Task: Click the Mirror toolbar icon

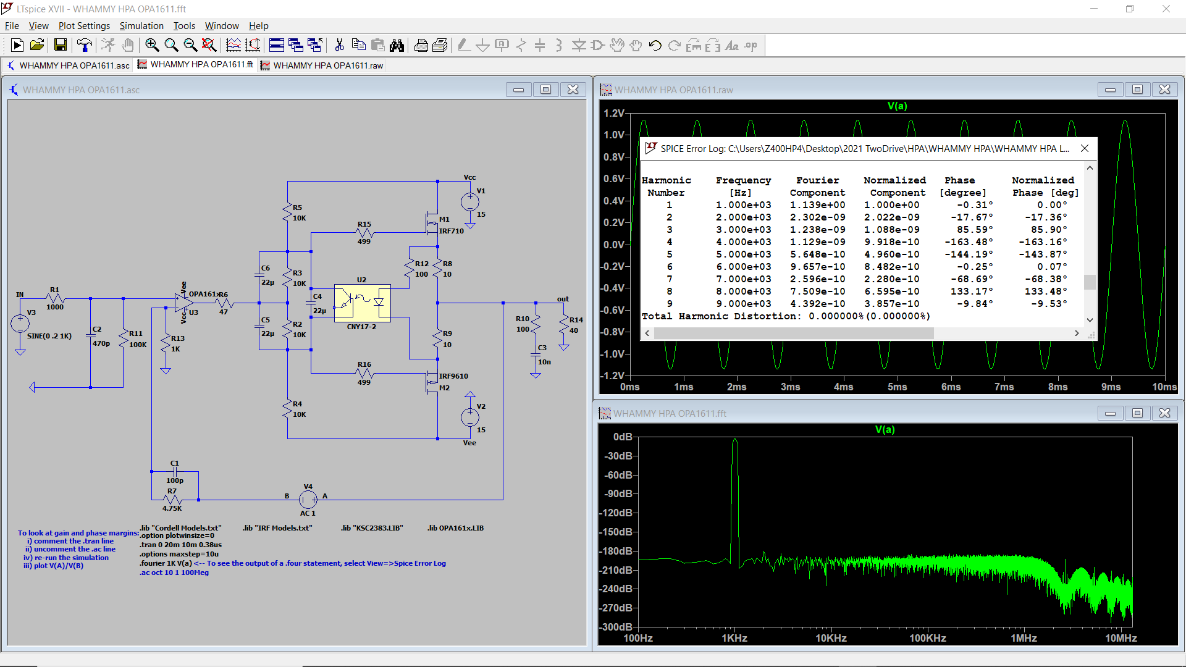Action: pyautogui.click(x=712, y=45)
